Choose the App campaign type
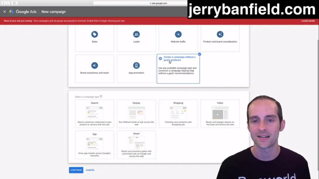 pyautogui.click(x=94, y=145)
